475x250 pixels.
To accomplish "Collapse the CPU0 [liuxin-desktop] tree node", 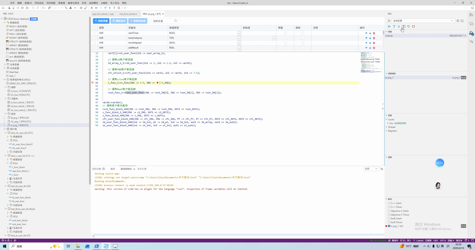I will click(2, 19).
